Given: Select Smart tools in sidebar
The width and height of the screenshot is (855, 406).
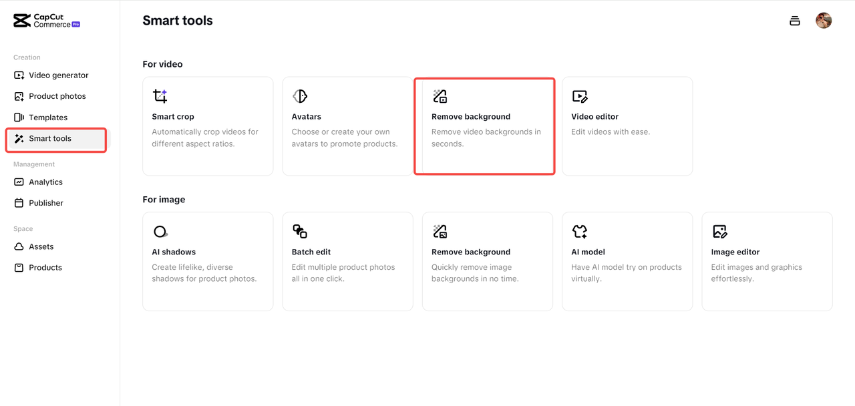Looking at the screenshot, I should tap(50, 139).
